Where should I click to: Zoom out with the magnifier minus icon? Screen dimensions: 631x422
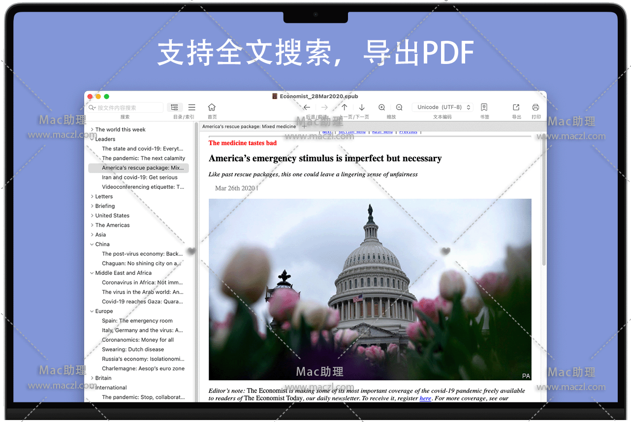tap(399, 107)
